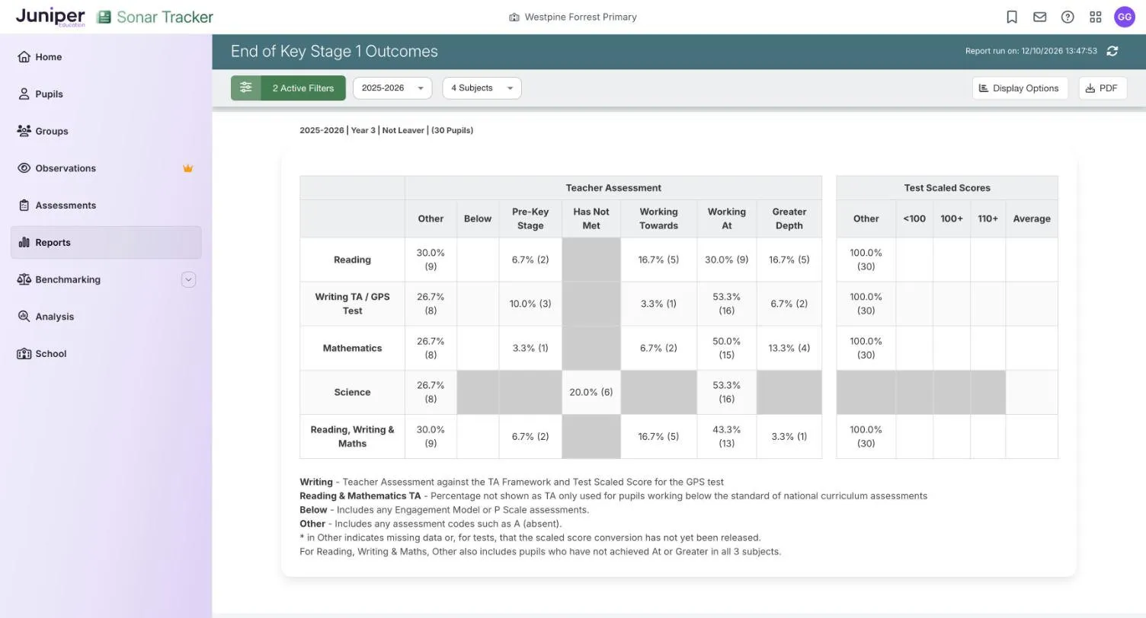The image size is (1146, 618).
Task: Click the Pre-Key Stage column header
Action: 530,218
